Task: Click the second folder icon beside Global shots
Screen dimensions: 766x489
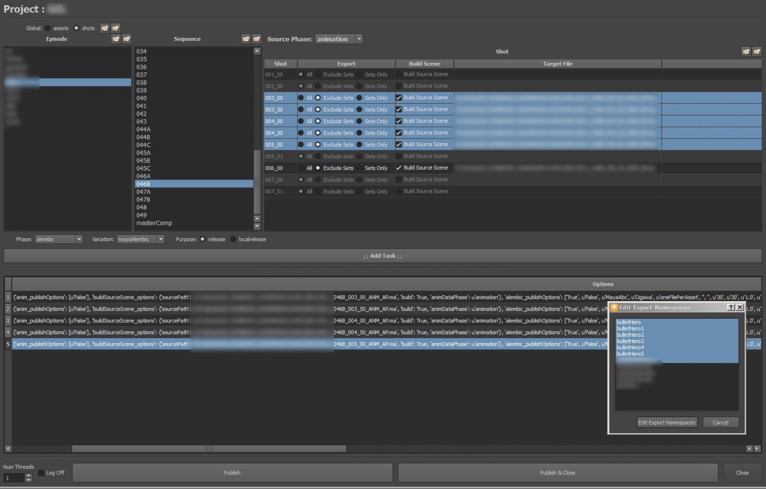Action: (115, 28)
